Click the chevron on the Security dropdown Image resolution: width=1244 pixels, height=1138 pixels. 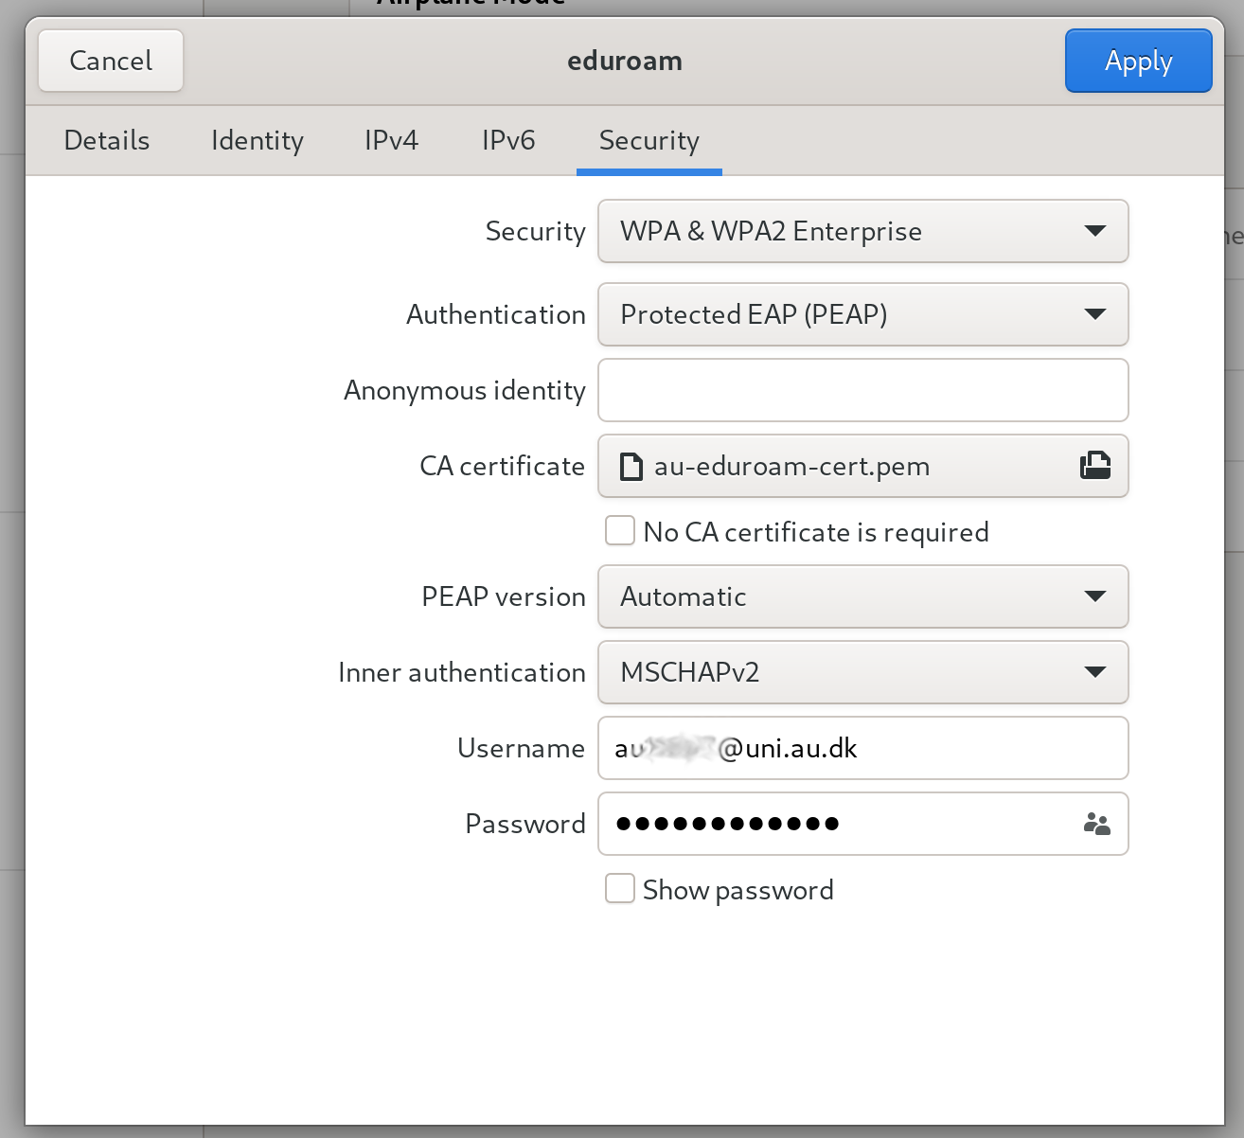pyautogui.click(x=1095, y=231)
